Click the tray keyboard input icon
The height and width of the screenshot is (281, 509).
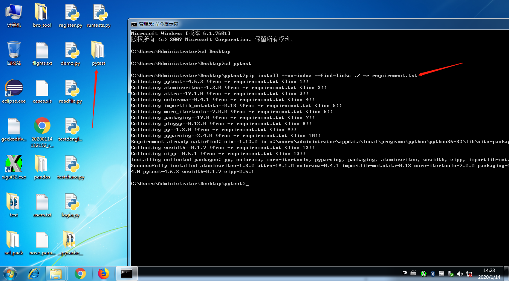tap(413, 273)
